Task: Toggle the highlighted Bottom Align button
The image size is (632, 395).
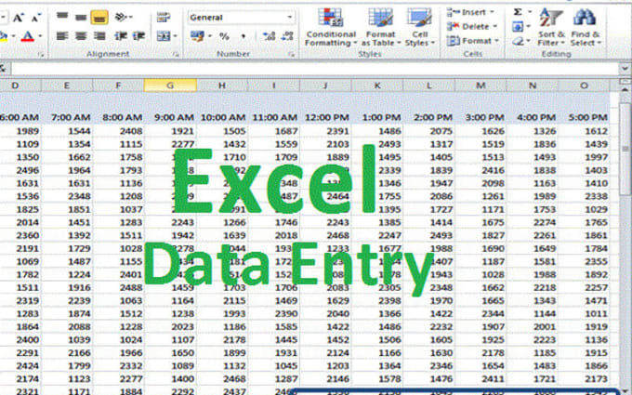Action: (99, 18)
